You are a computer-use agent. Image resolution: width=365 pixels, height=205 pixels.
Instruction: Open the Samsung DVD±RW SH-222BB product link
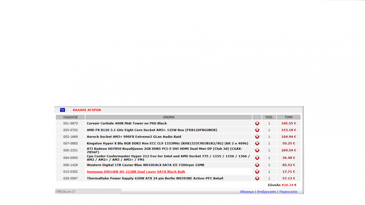tap(136, 172)
